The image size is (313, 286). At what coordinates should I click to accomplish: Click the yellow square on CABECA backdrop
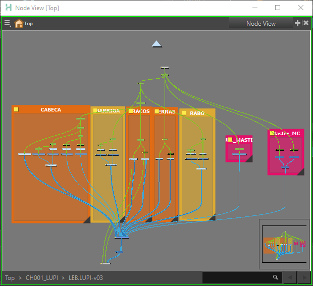[x=16, y=109]
